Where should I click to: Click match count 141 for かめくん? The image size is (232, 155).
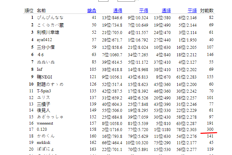(210, 136)
